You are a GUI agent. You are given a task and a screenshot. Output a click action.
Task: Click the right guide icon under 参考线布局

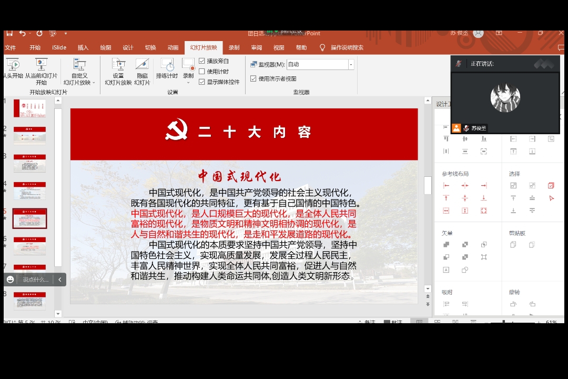[x=484, y=186]
